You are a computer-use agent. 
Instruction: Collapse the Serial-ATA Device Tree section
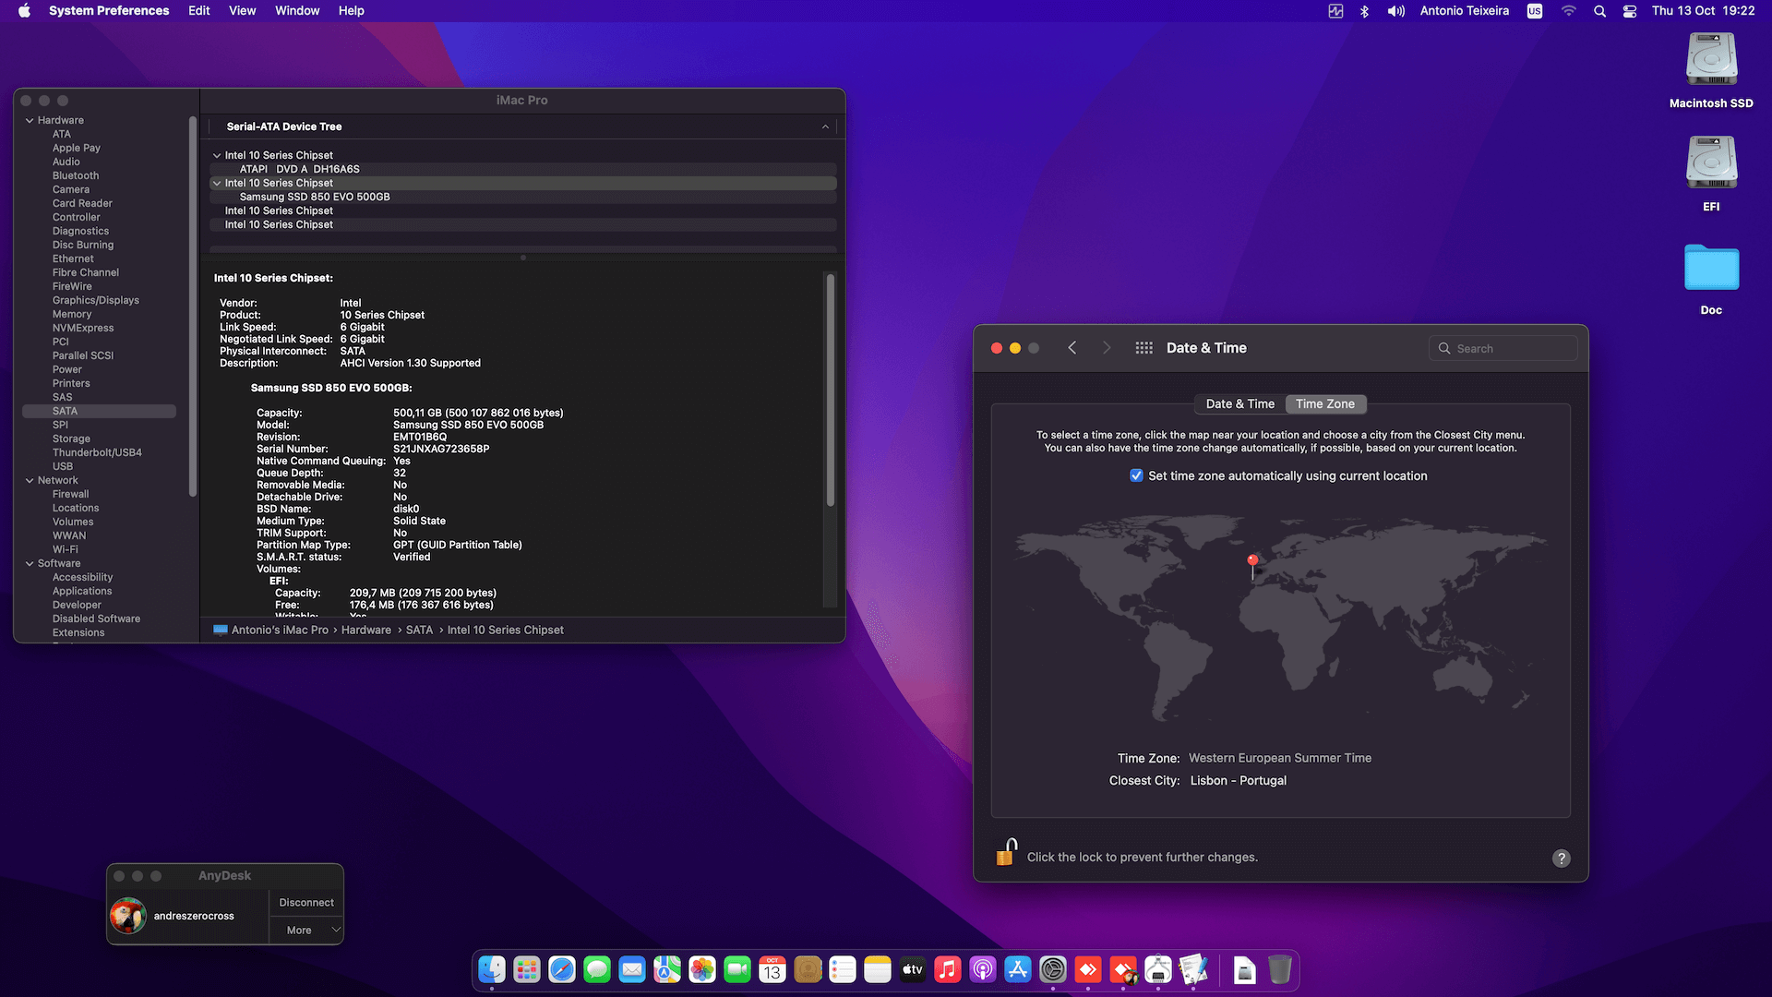tap(825, 126)
